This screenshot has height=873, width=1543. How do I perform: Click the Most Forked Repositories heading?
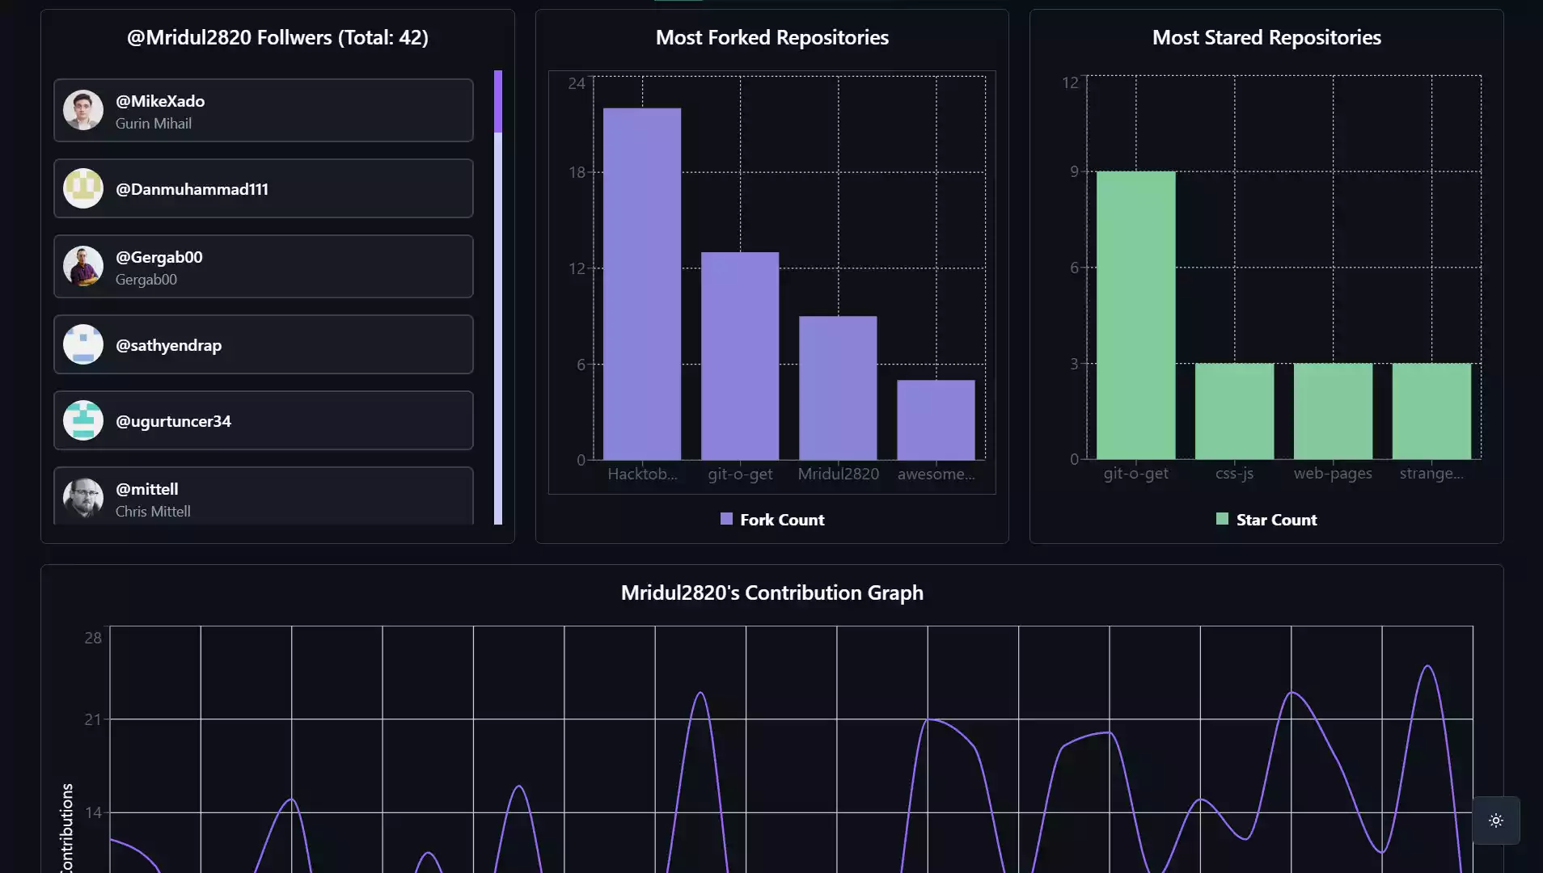[x=772, y=37]
